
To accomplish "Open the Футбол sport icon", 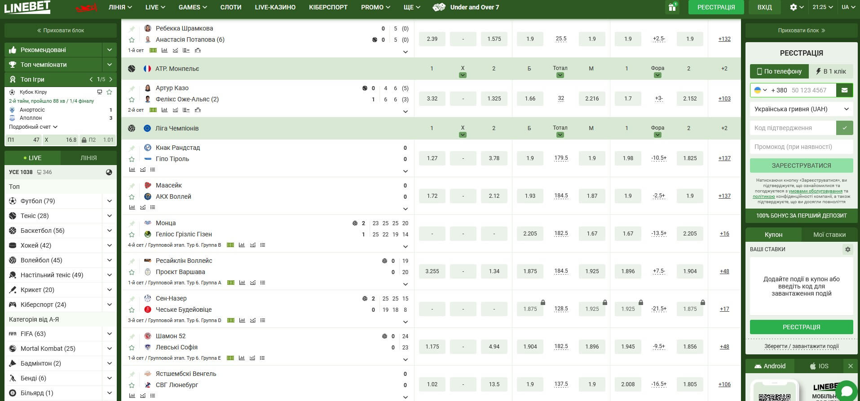I will click(13, 201).
